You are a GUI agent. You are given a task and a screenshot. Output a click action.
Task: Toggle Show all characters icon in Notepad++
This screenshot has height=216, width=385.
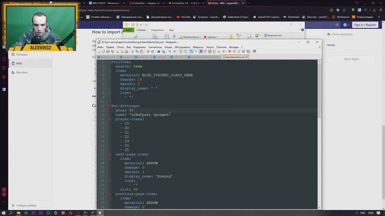pyautogui.click(x=196, y=52)
